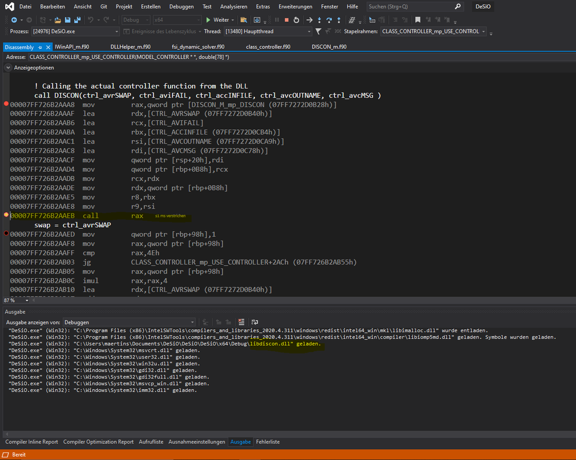Toggle breakpoint at address 00007FF726B2AAA8
The image size is (576, 460).
[6, 104]
